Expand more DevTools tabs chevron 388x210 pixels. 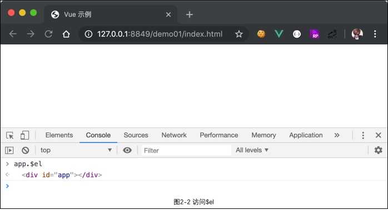(337, 135)
